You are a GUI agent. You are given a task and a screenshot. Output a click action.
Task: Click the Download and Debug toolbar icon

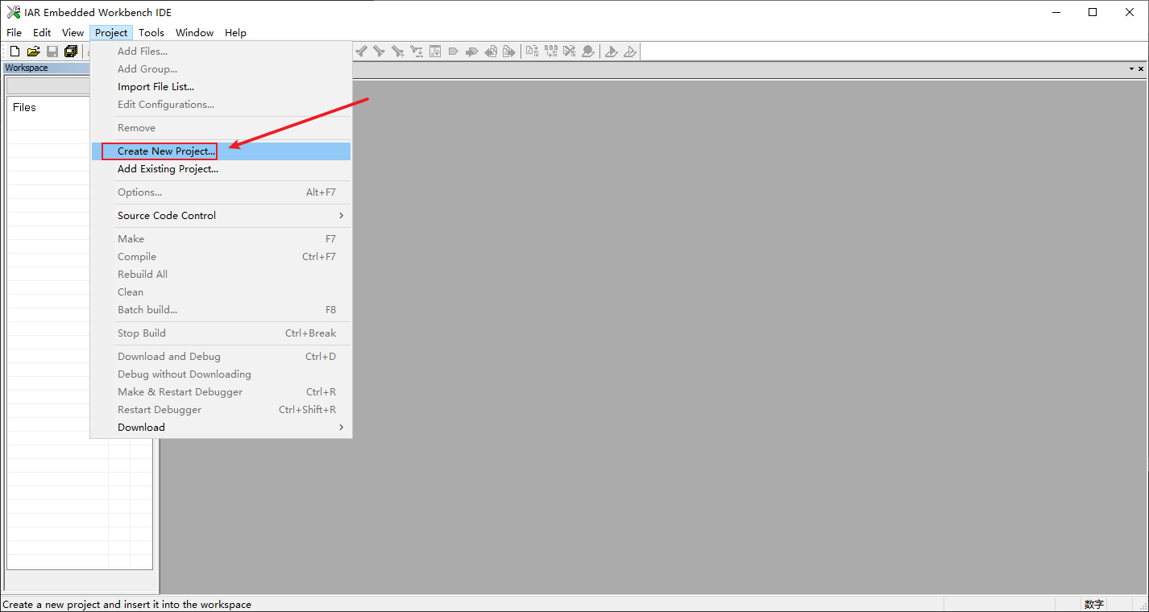[611, 52]
